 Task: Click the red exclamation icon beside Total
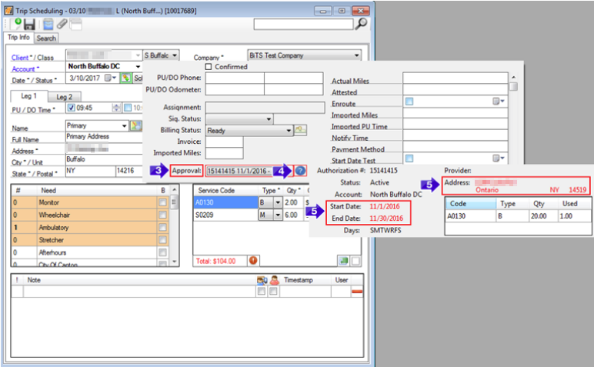[x=253, y=261]
